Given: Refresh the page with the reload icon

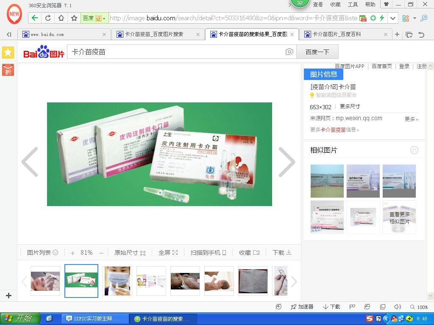Looking at the screenshot, I should [x=48, y=19].
